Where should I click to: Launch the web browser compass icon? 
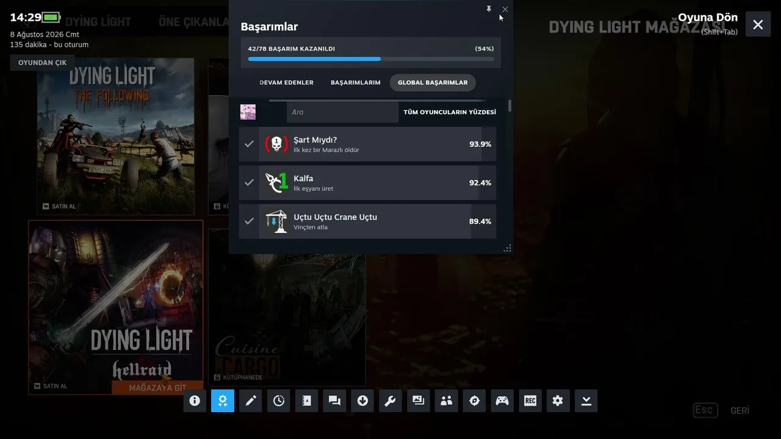(474, 401)
